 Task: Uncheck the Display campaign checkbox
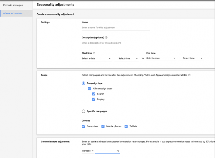pos(94,99)
